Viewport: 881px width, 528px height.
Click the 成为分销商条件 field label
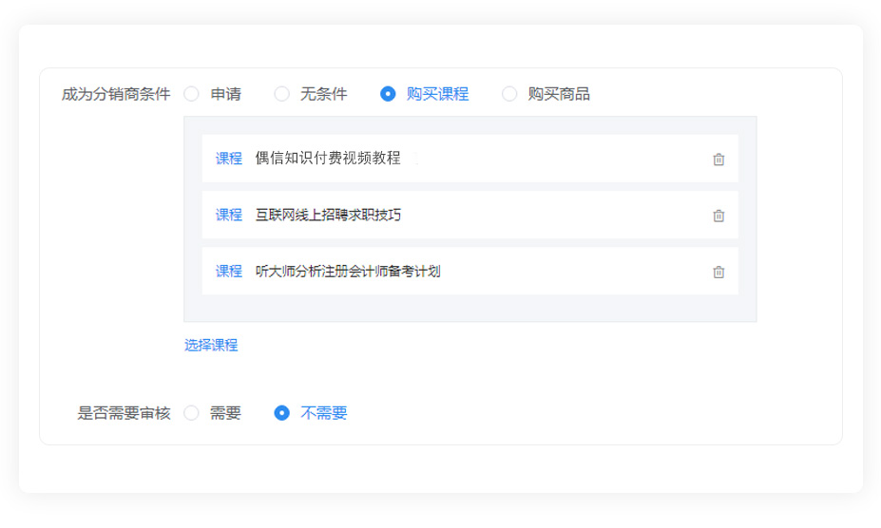click(x=116, y=94)
